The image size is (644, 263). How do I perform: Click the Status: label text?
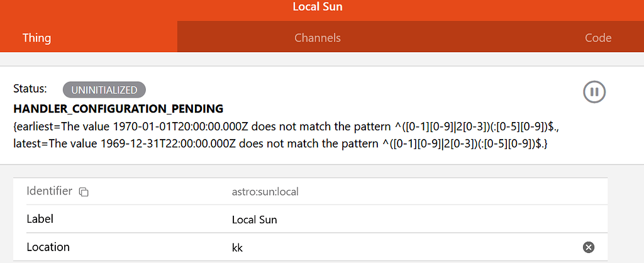(30, 89)
